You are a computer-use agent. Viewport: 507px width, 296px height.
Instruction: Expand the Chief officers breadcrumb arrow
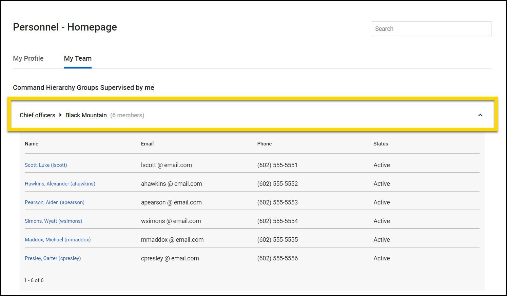pos(60,115)
